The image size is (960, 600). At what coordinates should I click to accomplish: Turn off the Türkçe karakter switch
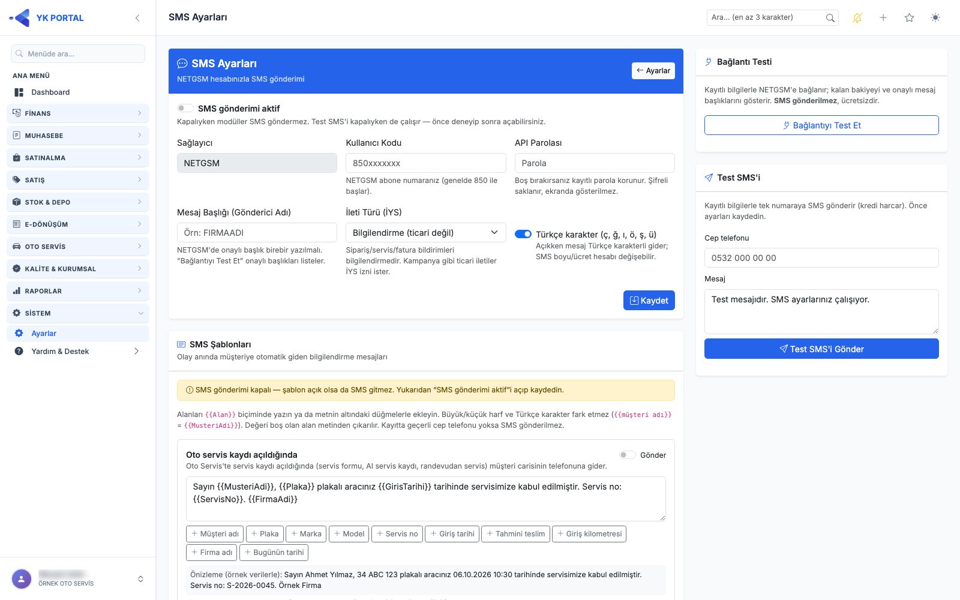point(523,234)
